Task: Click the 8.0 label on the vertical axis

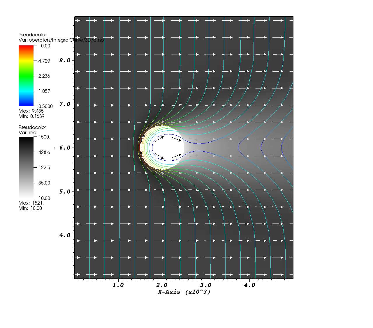Action: coord(65,60)
